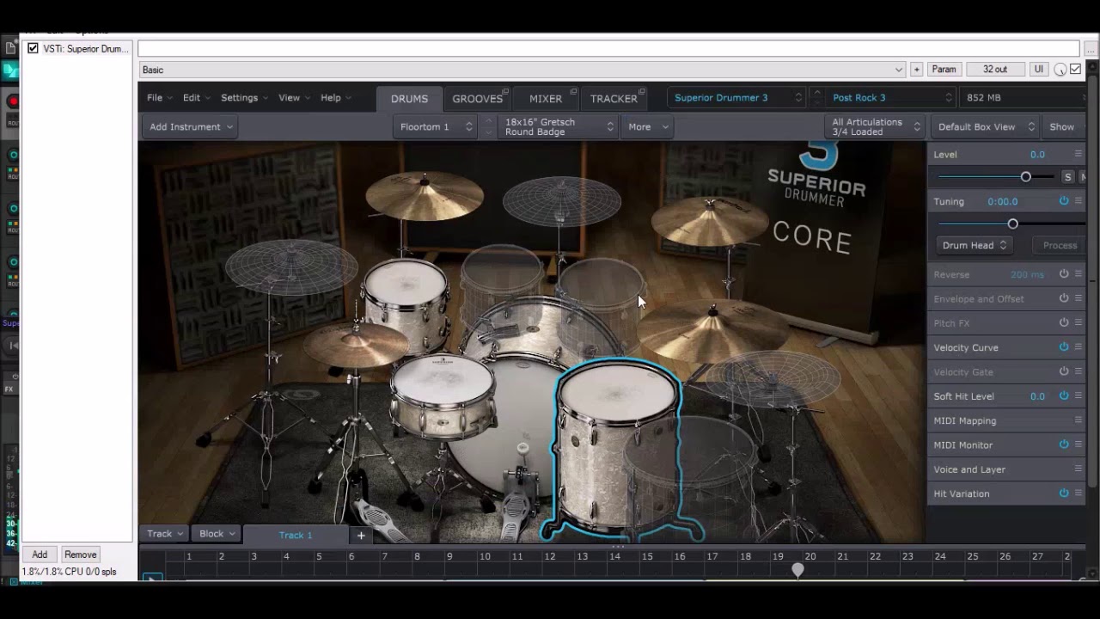Open the 18x16 Gretsch Round Badge dropdown
The width and height of the screenshot is (1100, 619).
559,126
